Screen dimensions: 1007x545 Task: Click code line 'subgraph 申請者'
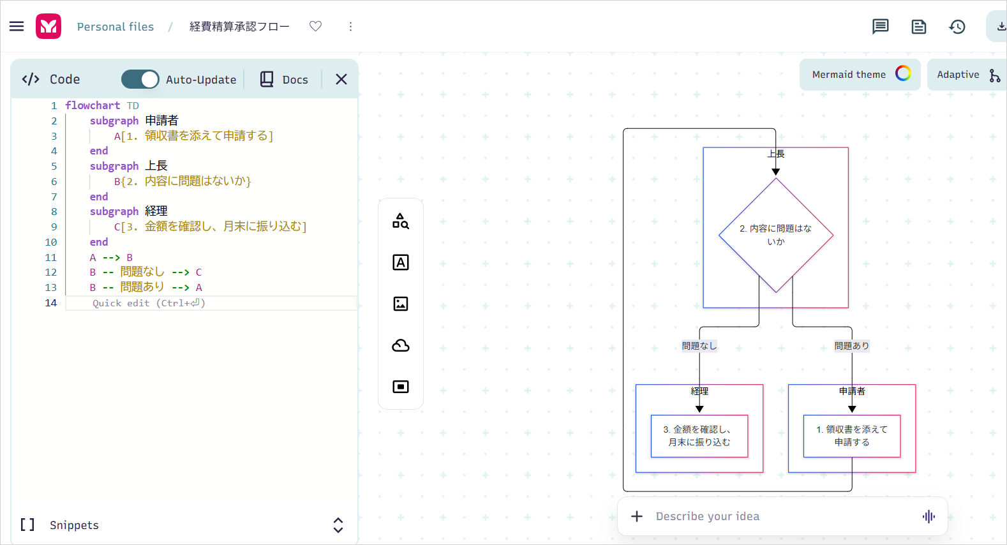134,121
